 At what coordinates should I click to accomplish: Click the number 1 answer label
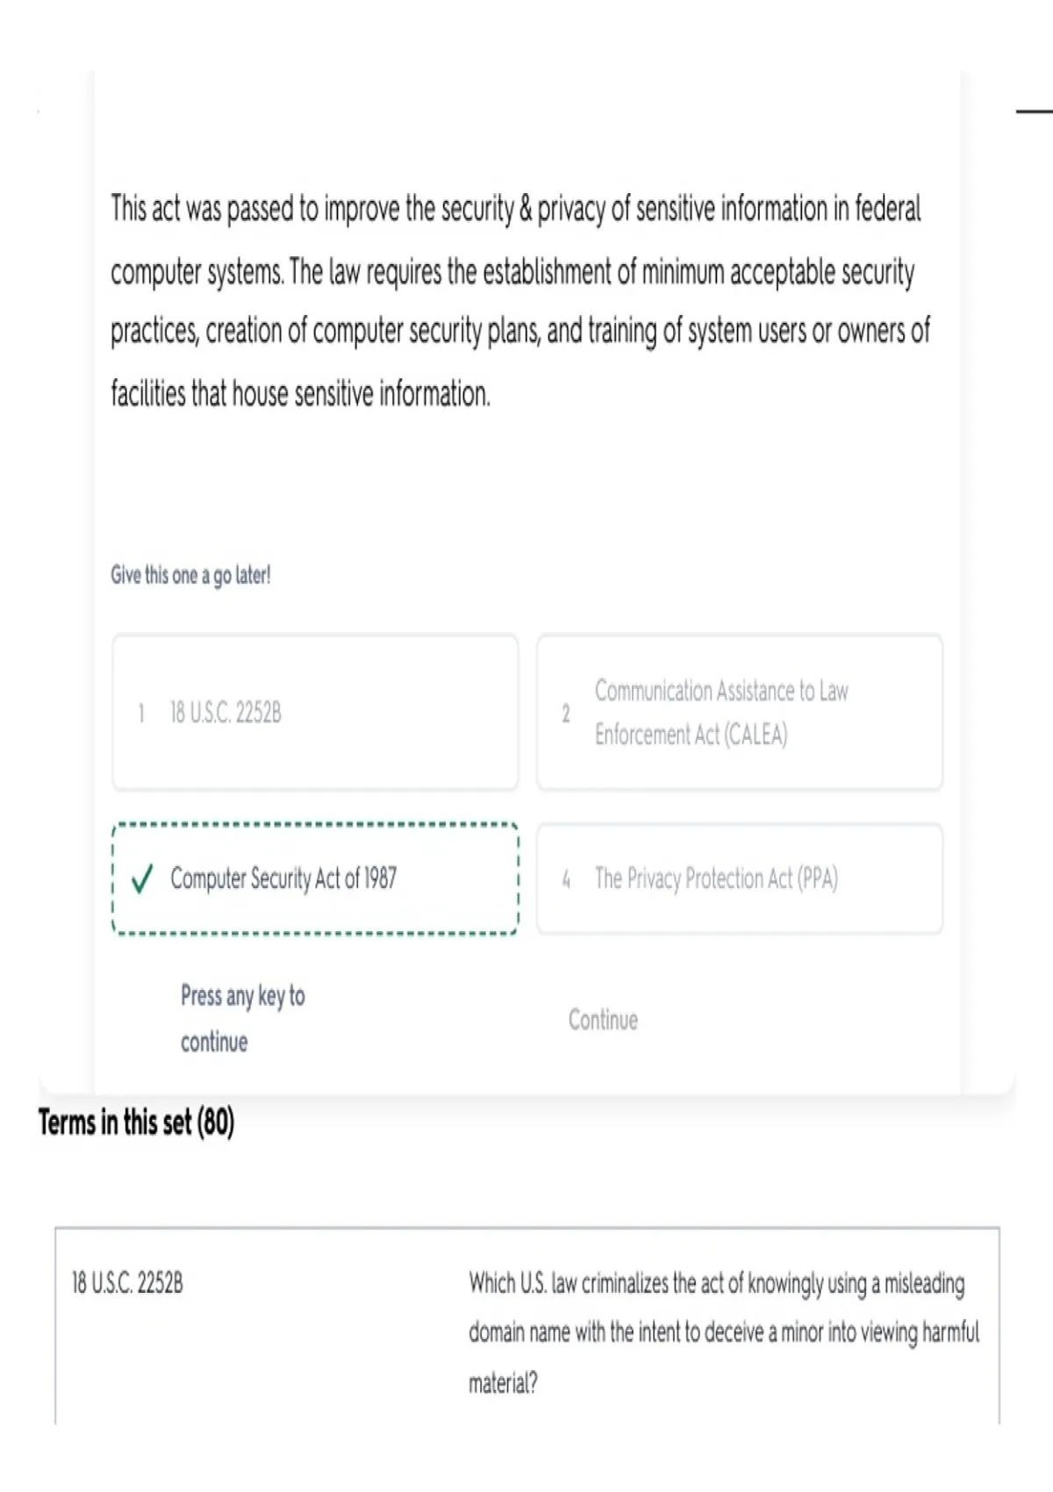(140, 713)
